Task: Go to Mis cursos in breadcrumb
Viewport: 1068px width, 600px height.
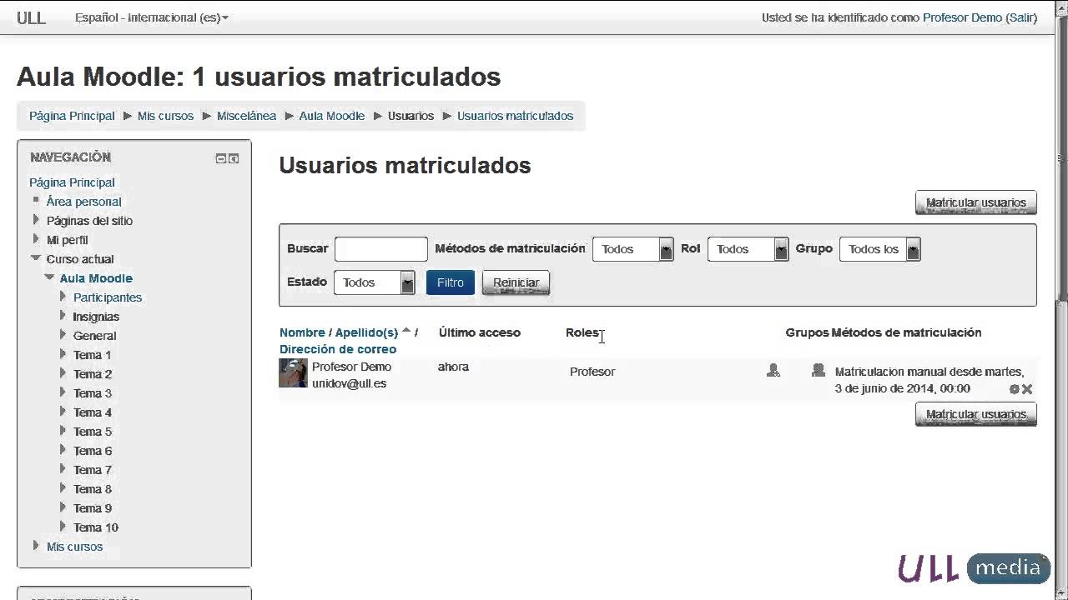Action: tap(165, 116)
